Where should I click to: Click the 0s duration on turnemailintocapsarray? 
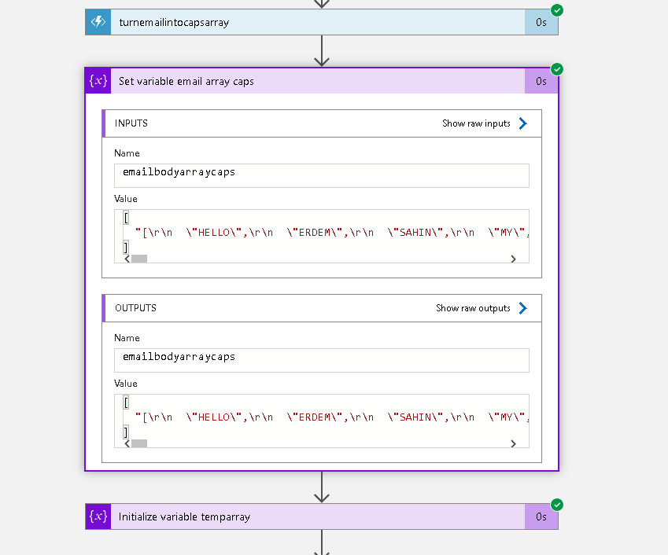point(541,22)
